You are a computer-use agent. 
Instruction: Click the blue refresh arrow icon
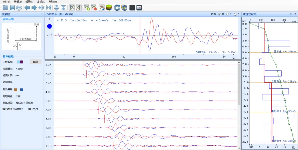(117, 7)
